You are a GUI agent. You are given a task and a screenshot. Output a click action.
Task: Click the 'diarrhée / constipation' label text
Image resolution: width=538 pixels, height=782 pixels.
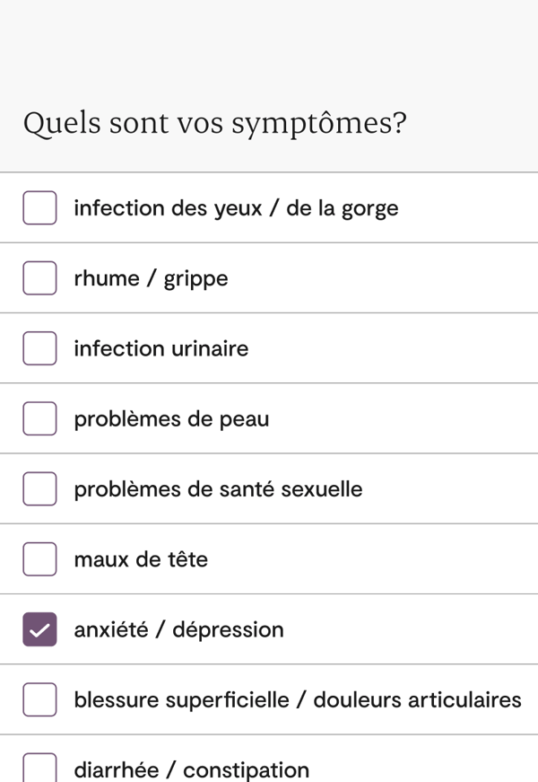[191, 769]
